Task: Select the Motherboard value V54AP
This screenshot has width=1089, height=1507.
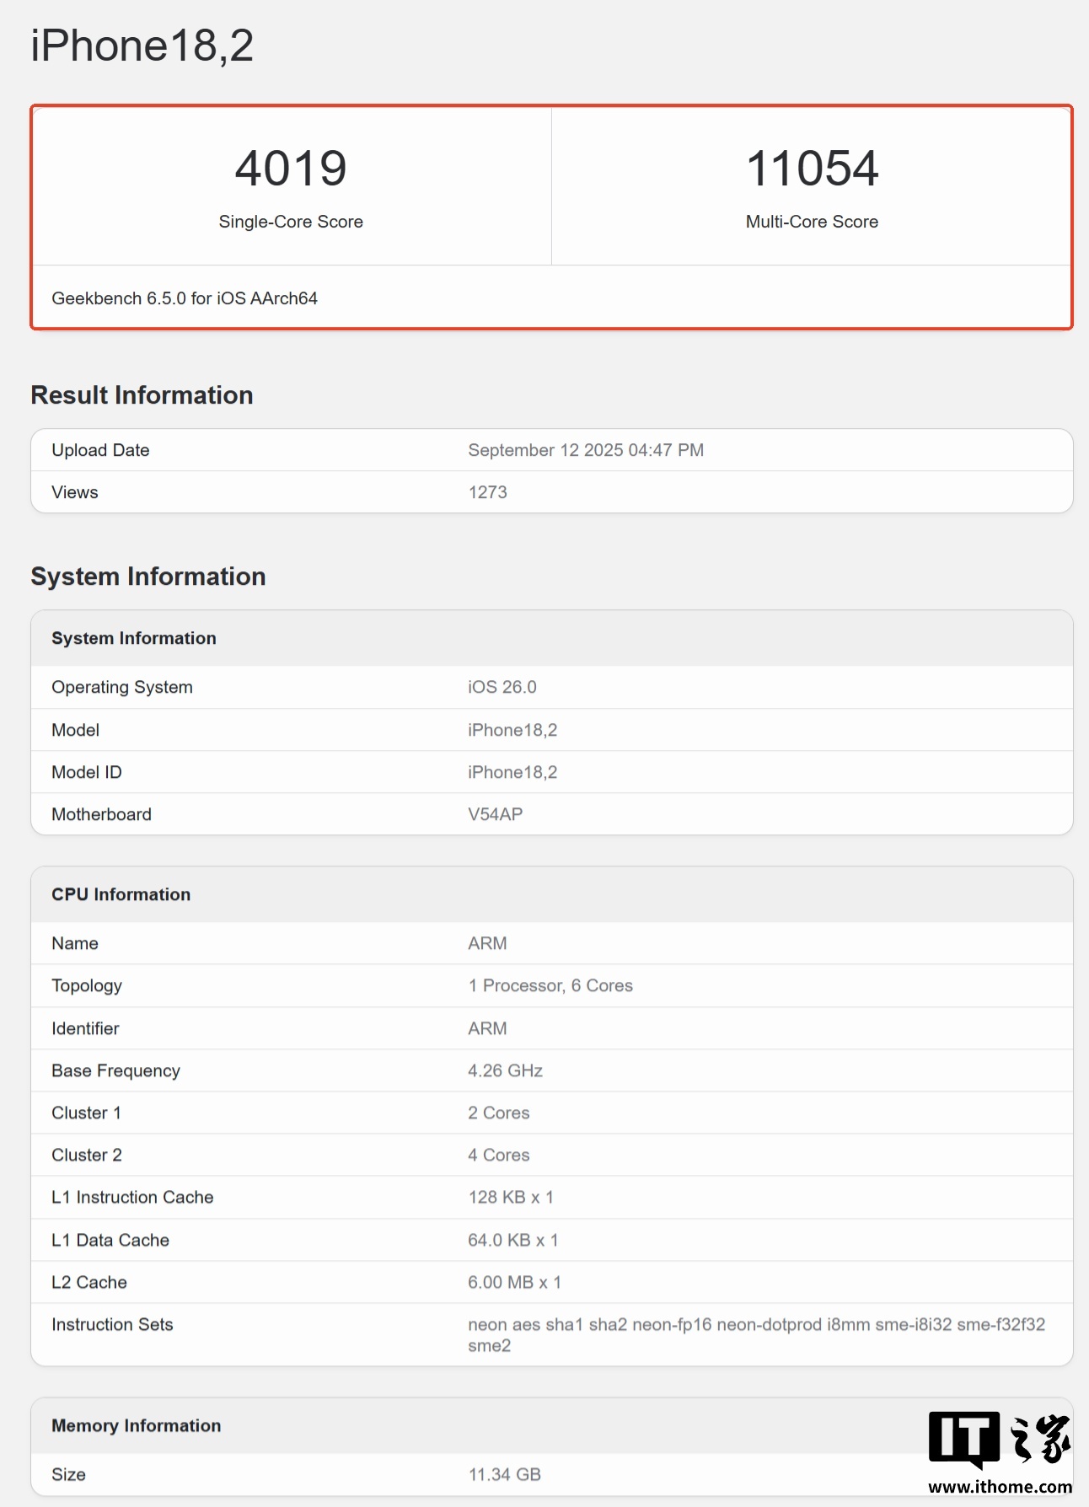Action: coord(496,814)
